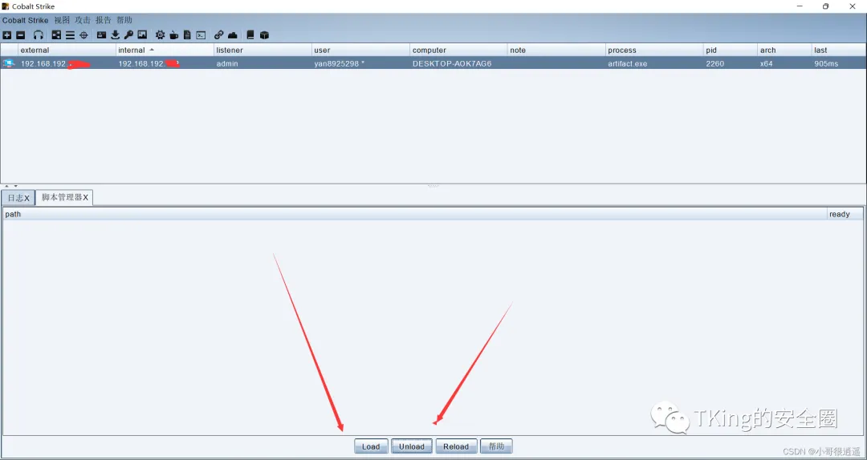Open the Cobalt Strike menu
Viewport: 867px width, 460px height.
(x=25, y=20)
